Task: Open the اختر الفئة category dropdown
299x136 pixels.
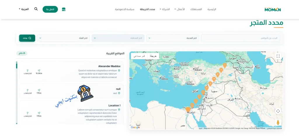Action: [x=63, y=38]
